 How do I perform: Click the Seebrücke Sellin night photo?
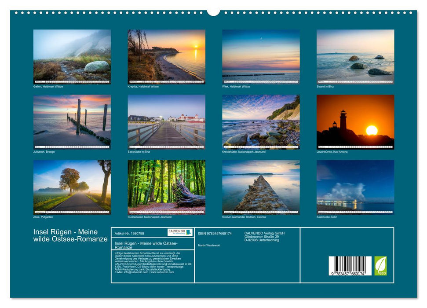pyautogui.click(x=355, y=185)
